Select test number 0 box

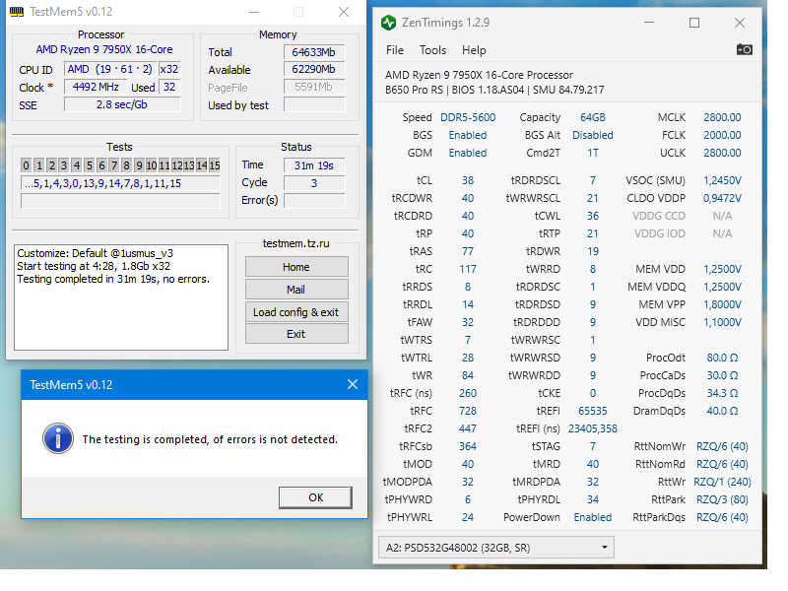click(x=27, y=165)
